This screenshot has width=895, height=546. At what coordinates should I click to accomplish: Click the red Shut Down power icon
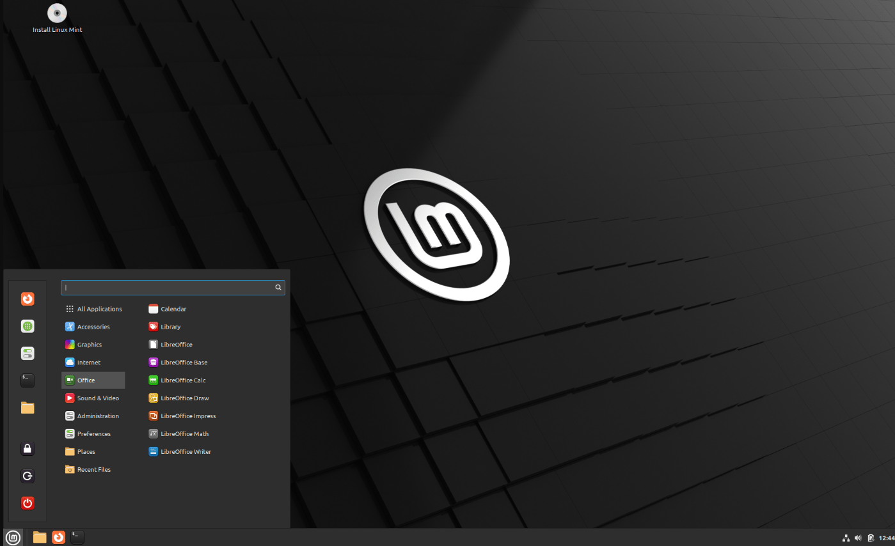(x=28, y=503)
